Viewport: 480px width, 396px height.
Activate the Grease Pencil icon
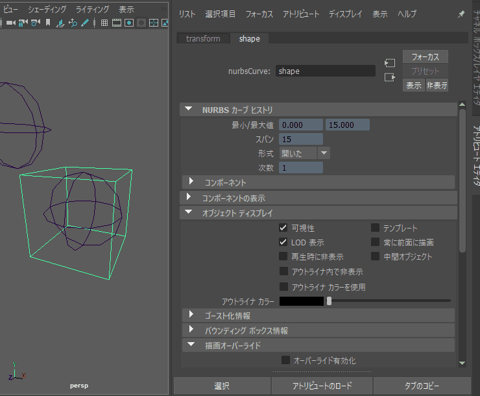84,23
